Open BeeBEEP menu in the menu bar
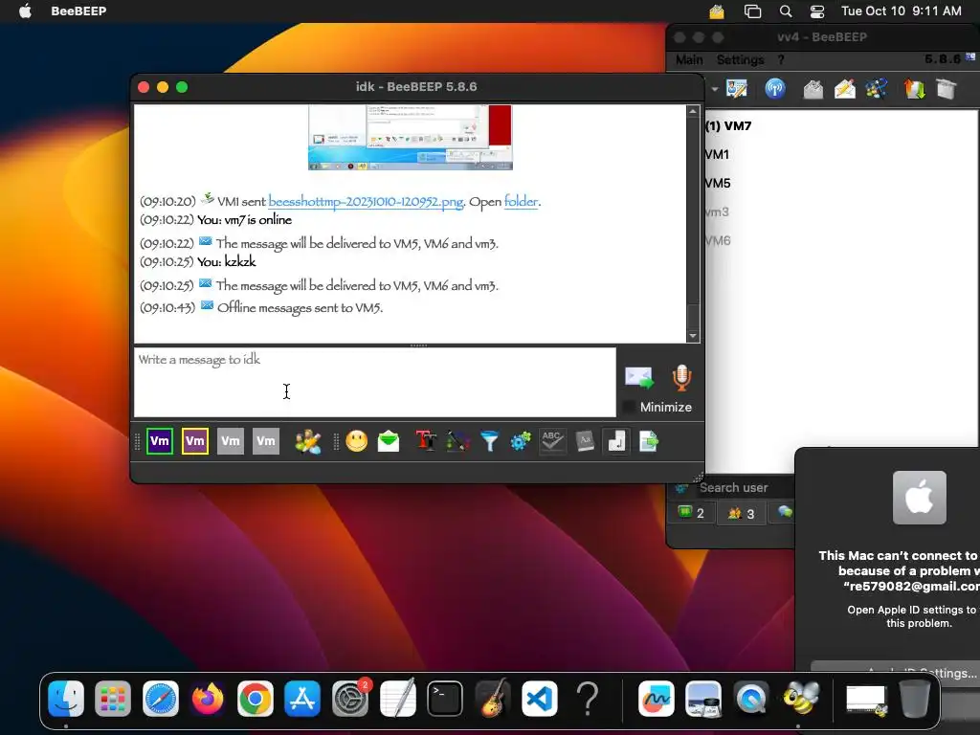Image resolution: width=980 pixels, height=735 pixels. (78, 11)
